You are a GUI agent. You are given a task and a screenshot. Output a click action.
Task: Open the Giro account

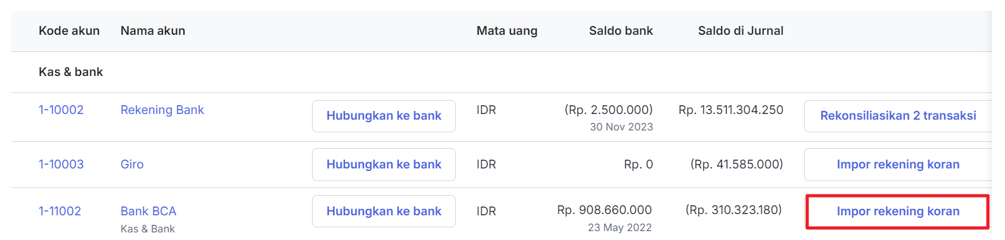[x=132, y=164]
